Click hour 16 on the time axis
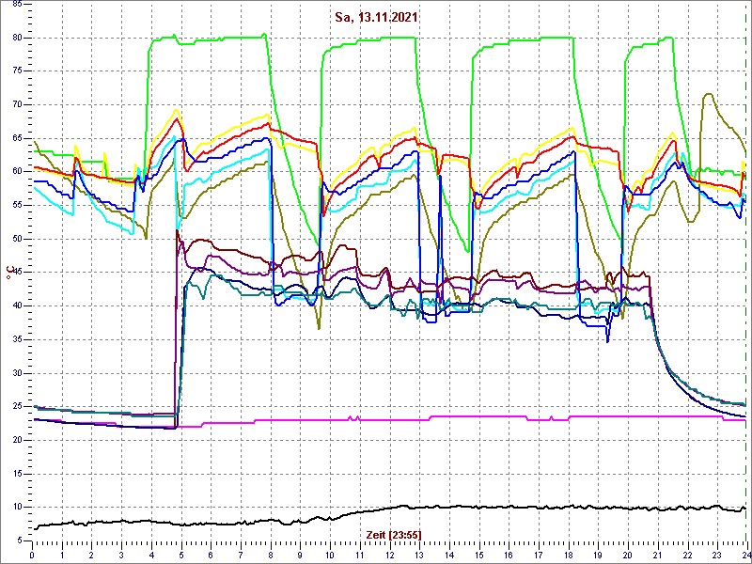This screenshot has height=564, width=752. click(x=508, y=555)
